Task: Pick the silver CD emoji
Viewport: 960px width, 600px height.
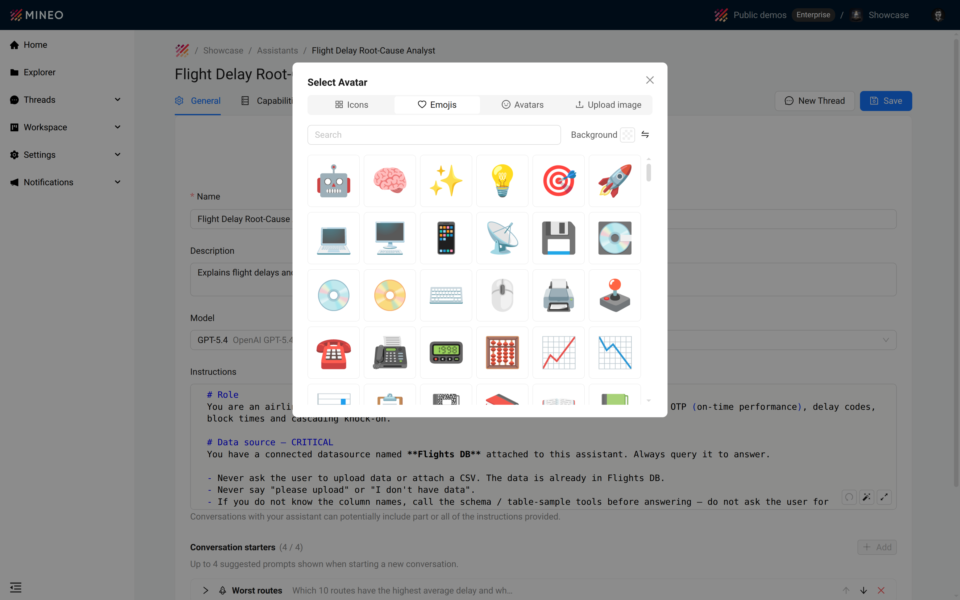Action: (333, 295)
